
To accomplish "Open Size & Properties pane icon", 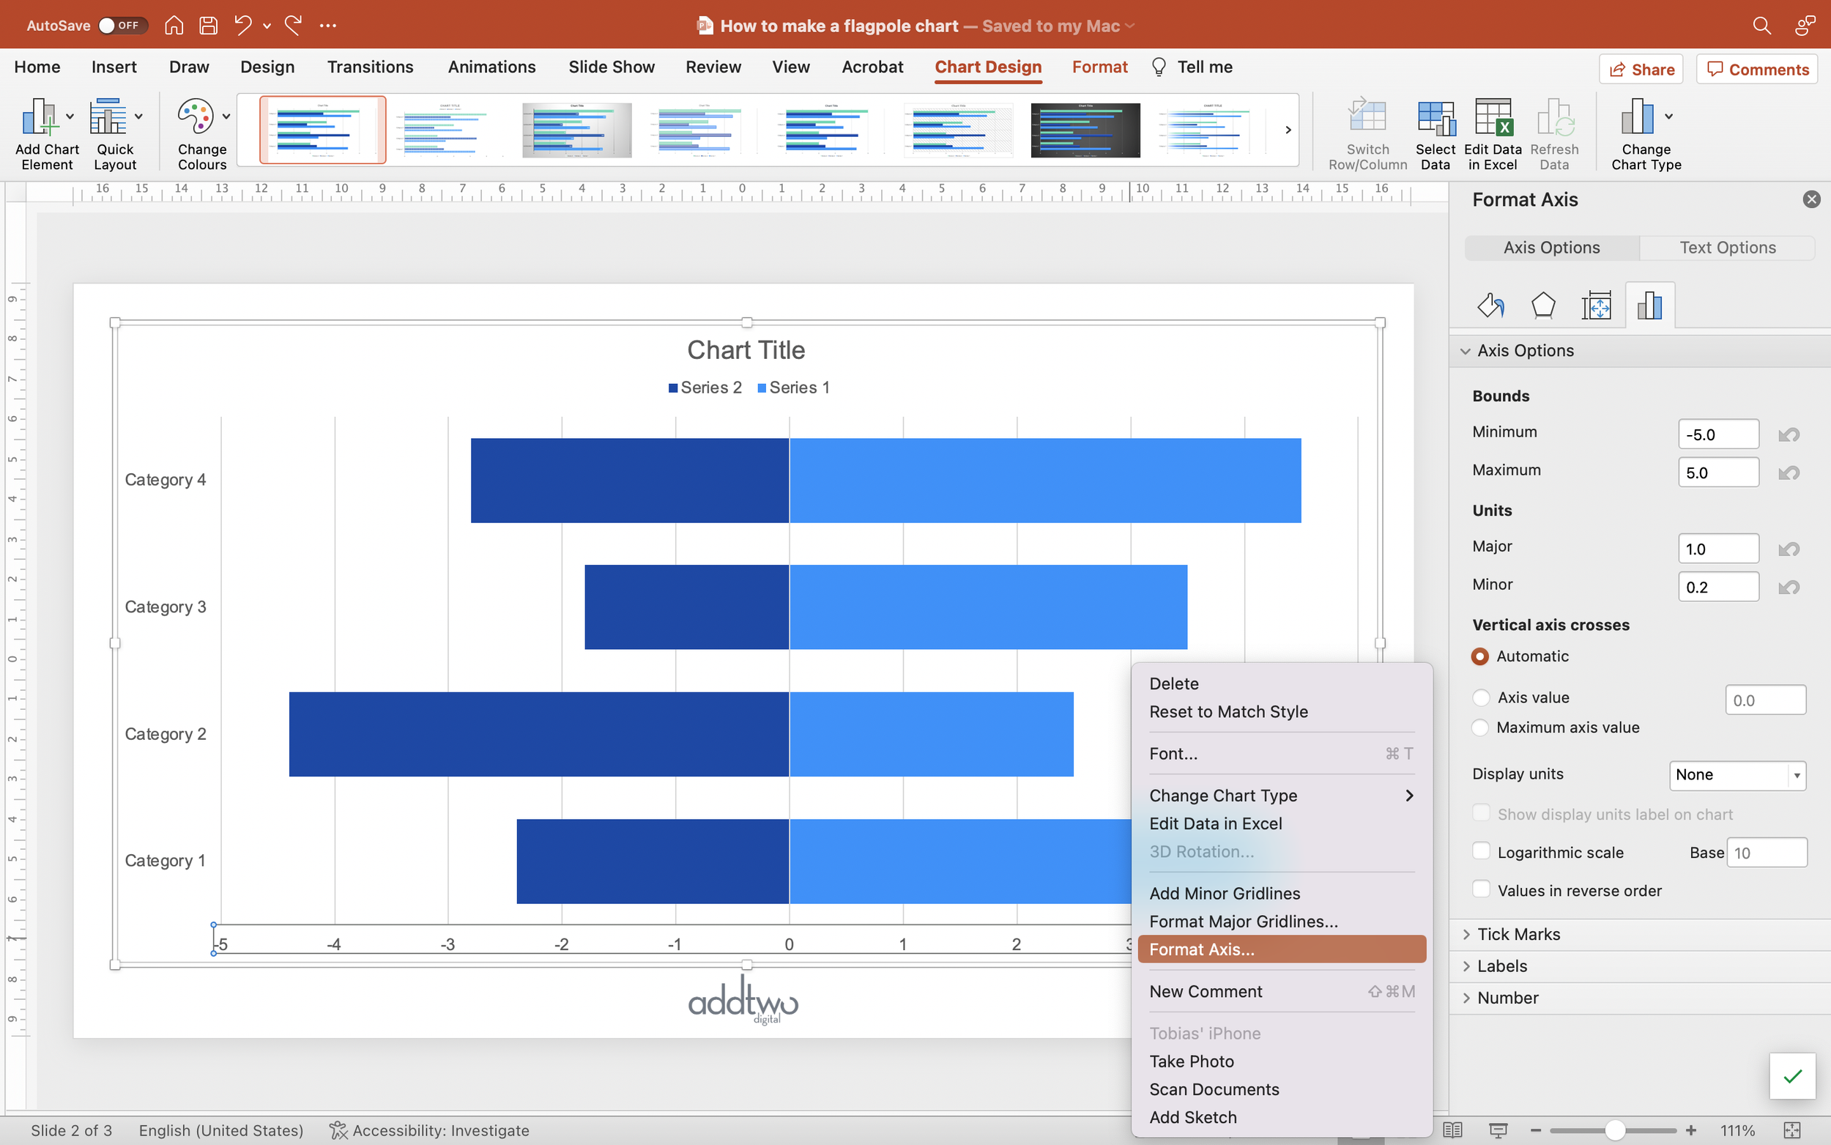I will tap(1596, 306).
